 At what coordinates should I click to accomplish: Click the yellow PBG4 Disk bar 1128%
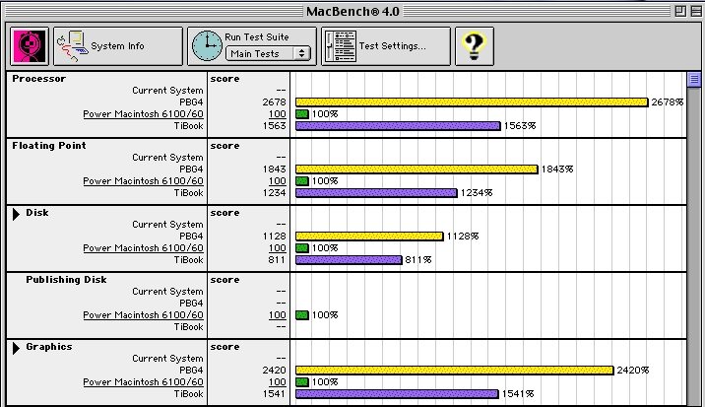pos(369,237)
